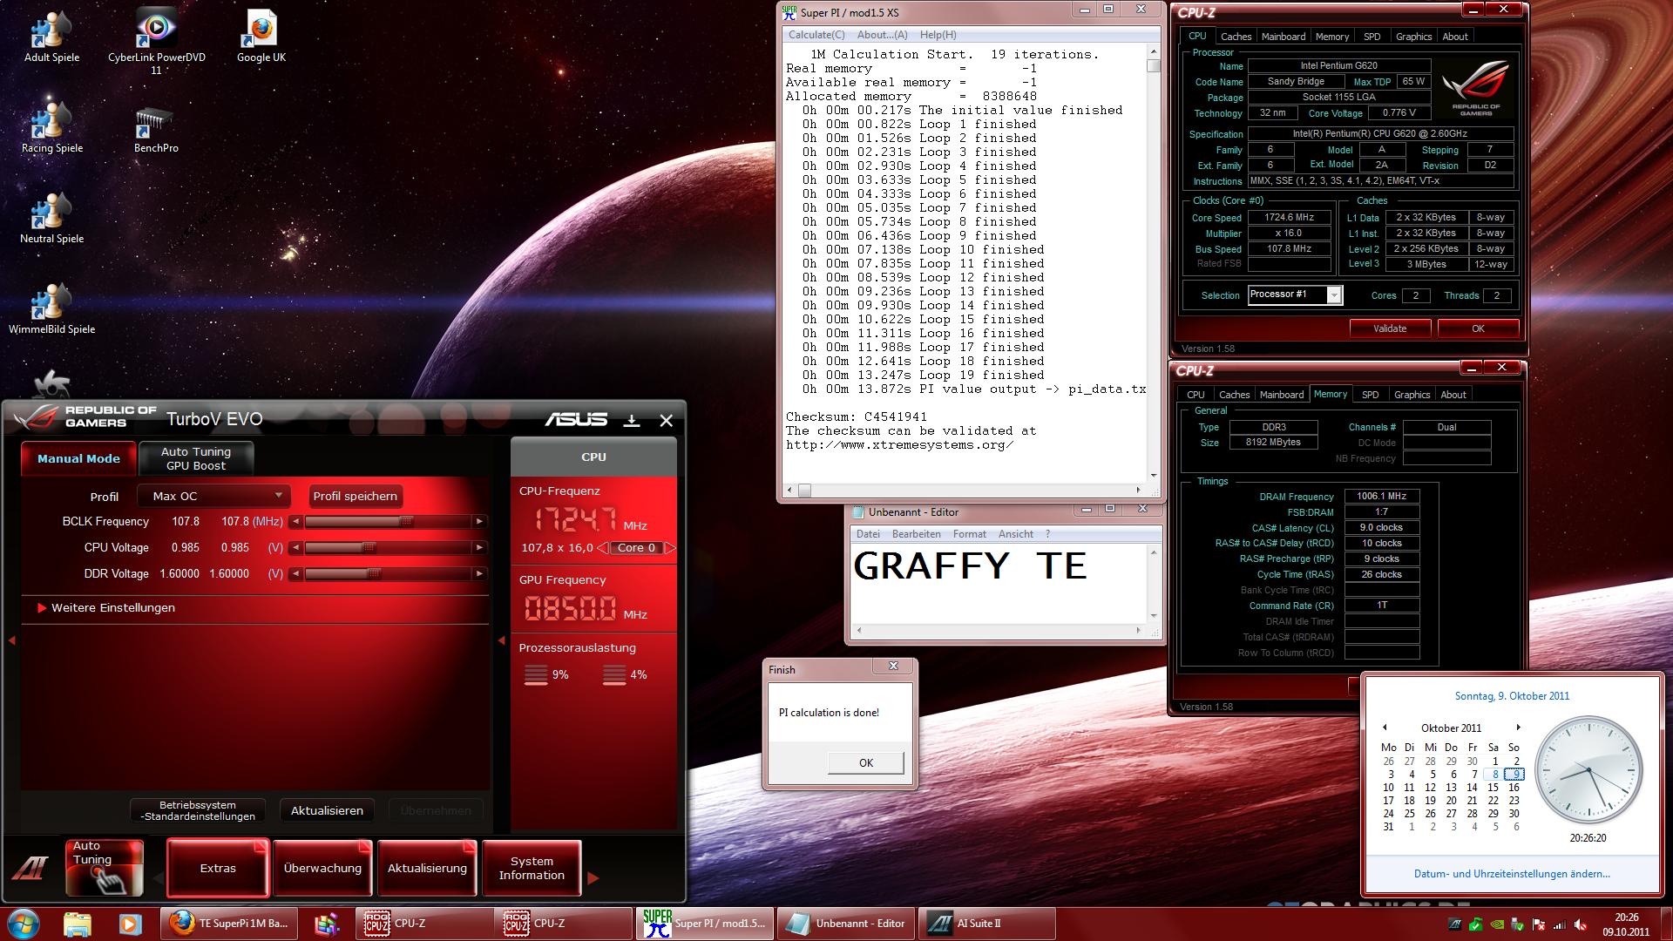Screen dimensions: 1673x941
Task: Open the Profil Max OC dropdown
Action: (x=213, y=496)
